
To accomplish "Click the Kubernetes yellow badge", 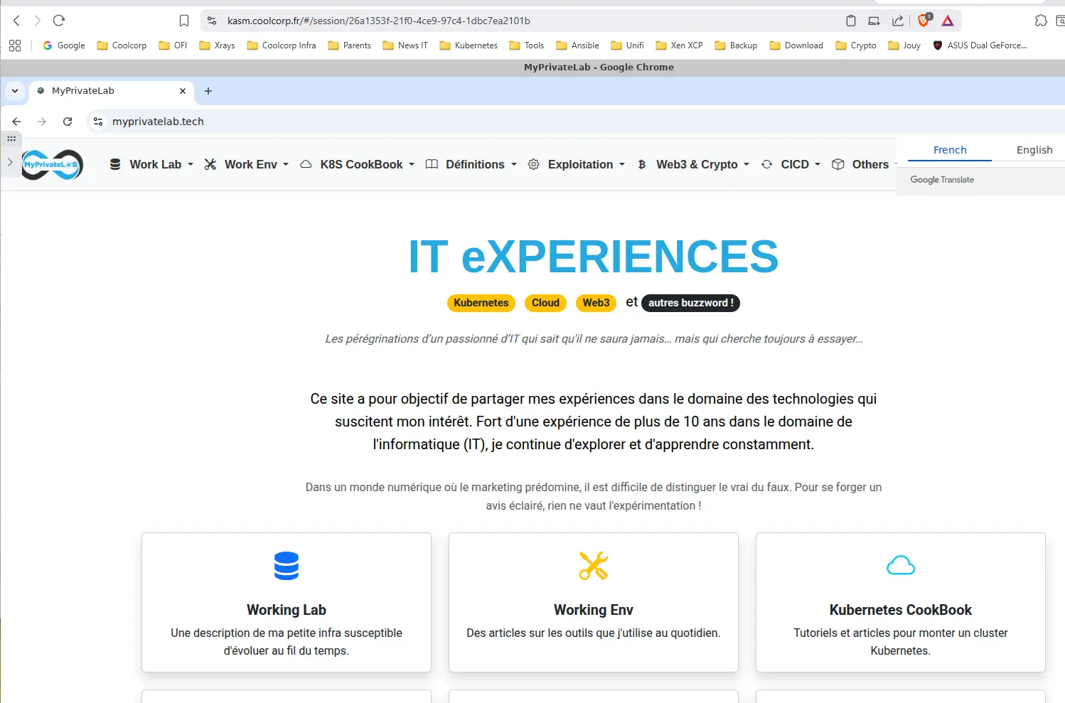I will click(481, 303).
